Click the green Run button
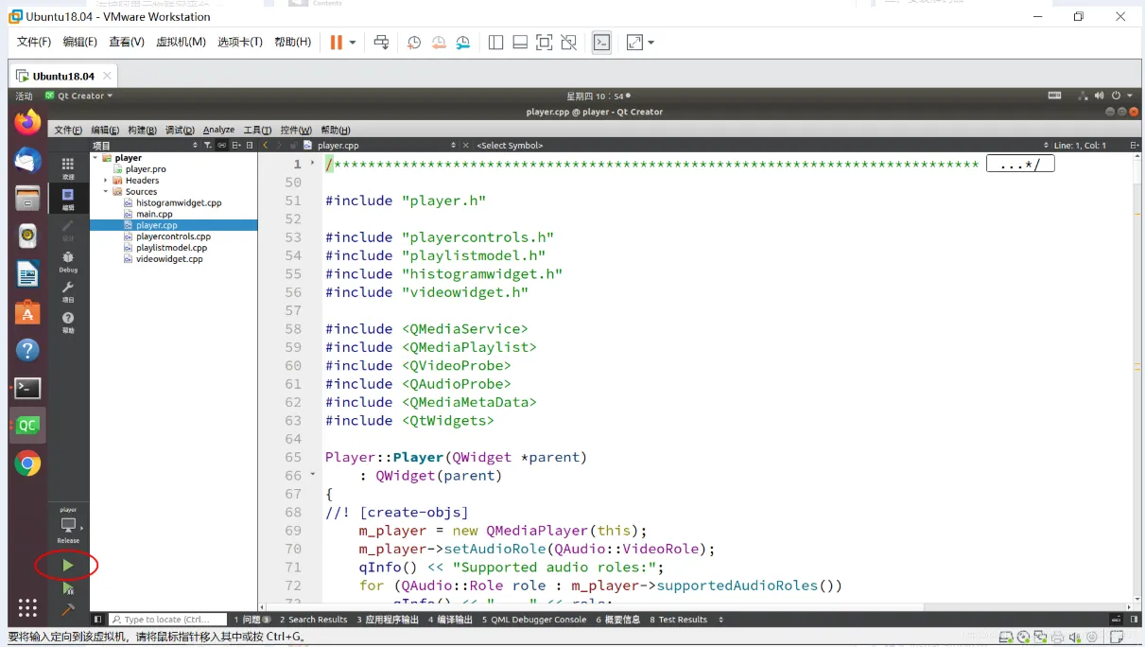The width and height of the screenshot is (1145, 647). (67, 565)
